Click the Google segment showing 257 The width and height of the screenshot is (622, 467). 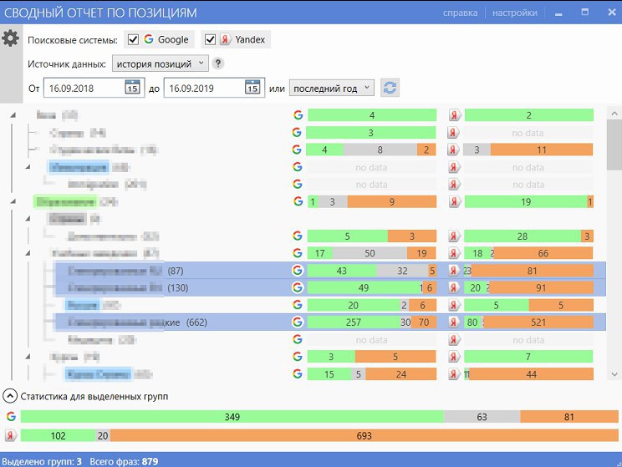coord(354,322)
